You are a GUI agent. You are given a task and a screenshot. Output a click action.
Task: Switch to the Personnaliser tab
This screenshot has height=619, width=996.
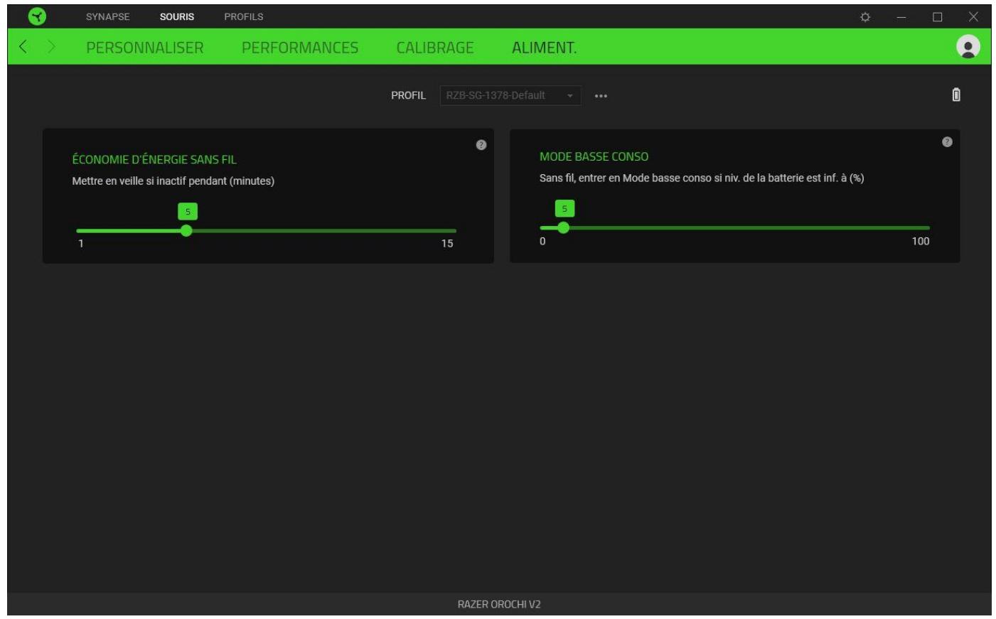(145, 48)
